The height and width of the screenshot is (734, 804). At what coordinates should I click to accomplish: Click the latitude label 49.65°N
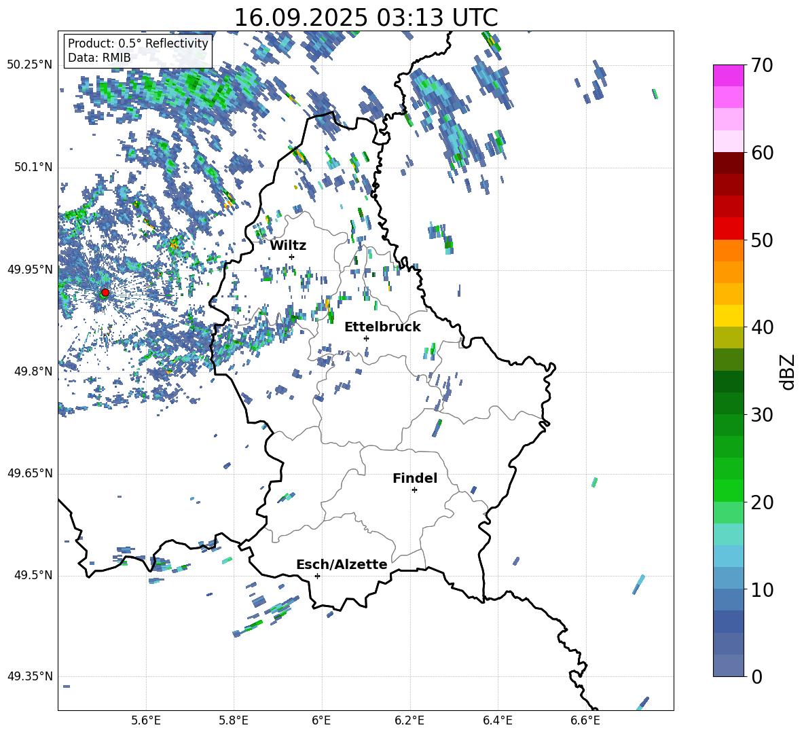[x=30, y=473]
